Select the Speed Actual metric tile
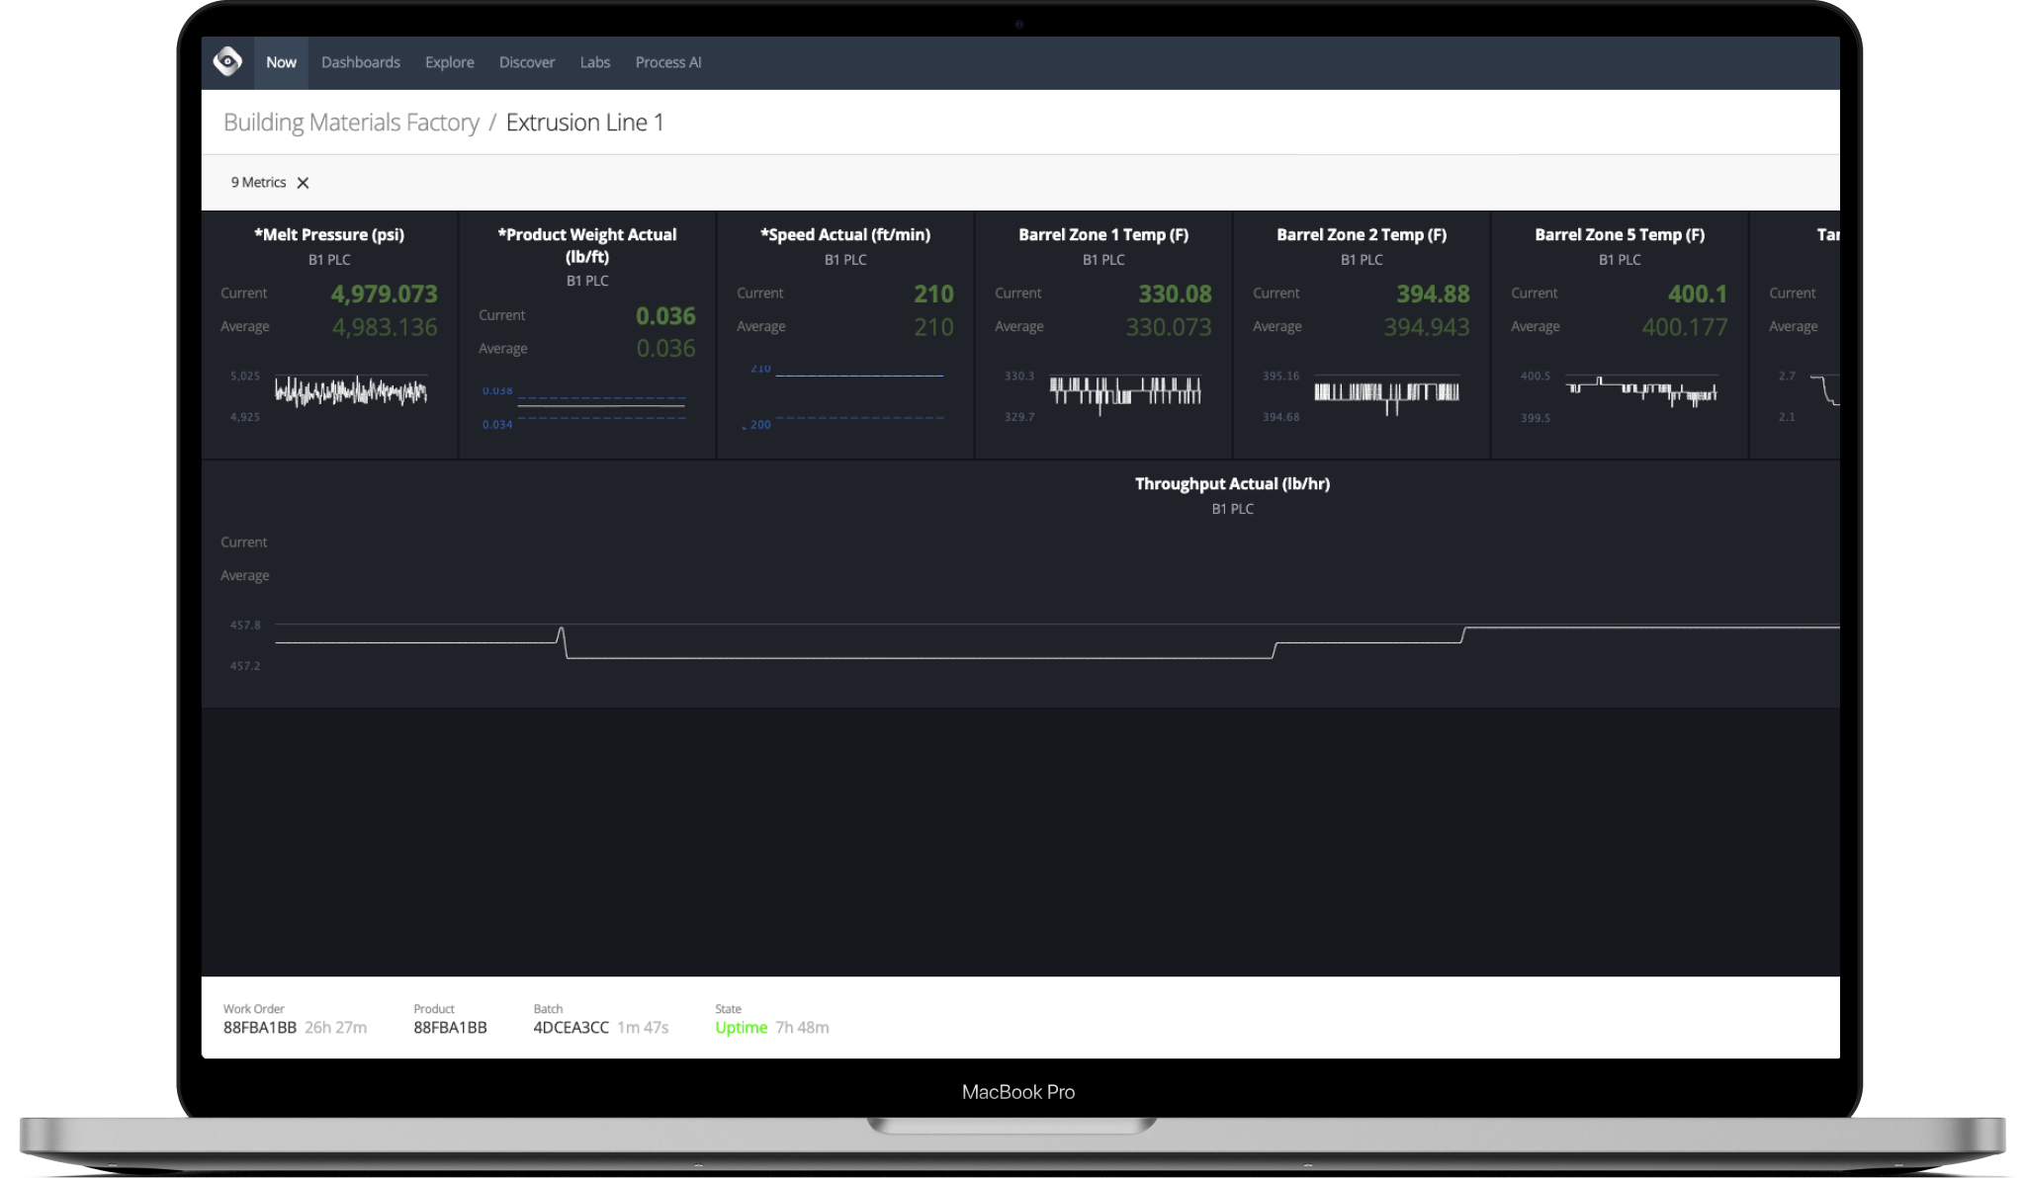 pyautogui.click(x=844, y=336)
